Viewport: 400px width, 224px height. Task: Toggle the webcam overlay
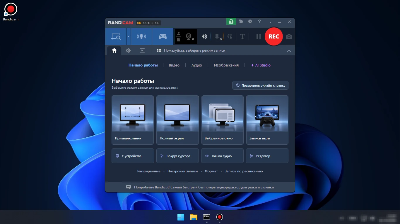189,37
